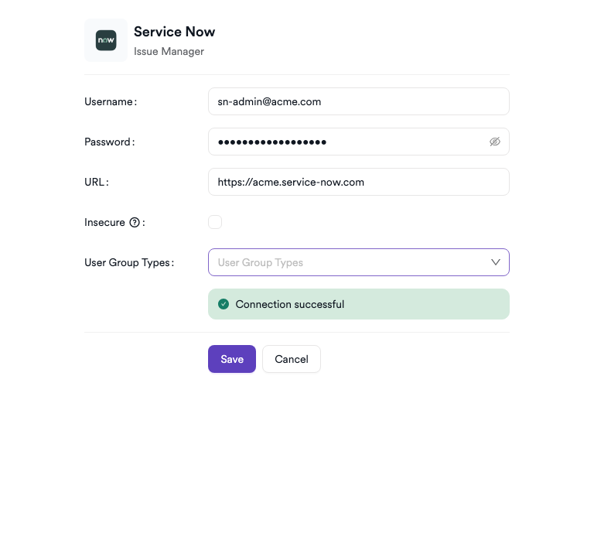The width and height of the screenshot is (594, 557).
Task: Expand the User Group Types chevron arrow
Action: pos(496,262)
